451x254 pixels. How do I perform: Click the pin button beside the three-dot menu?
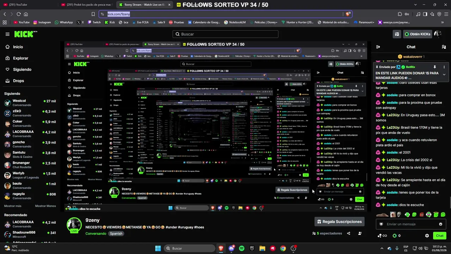click(x=435, y=67)
